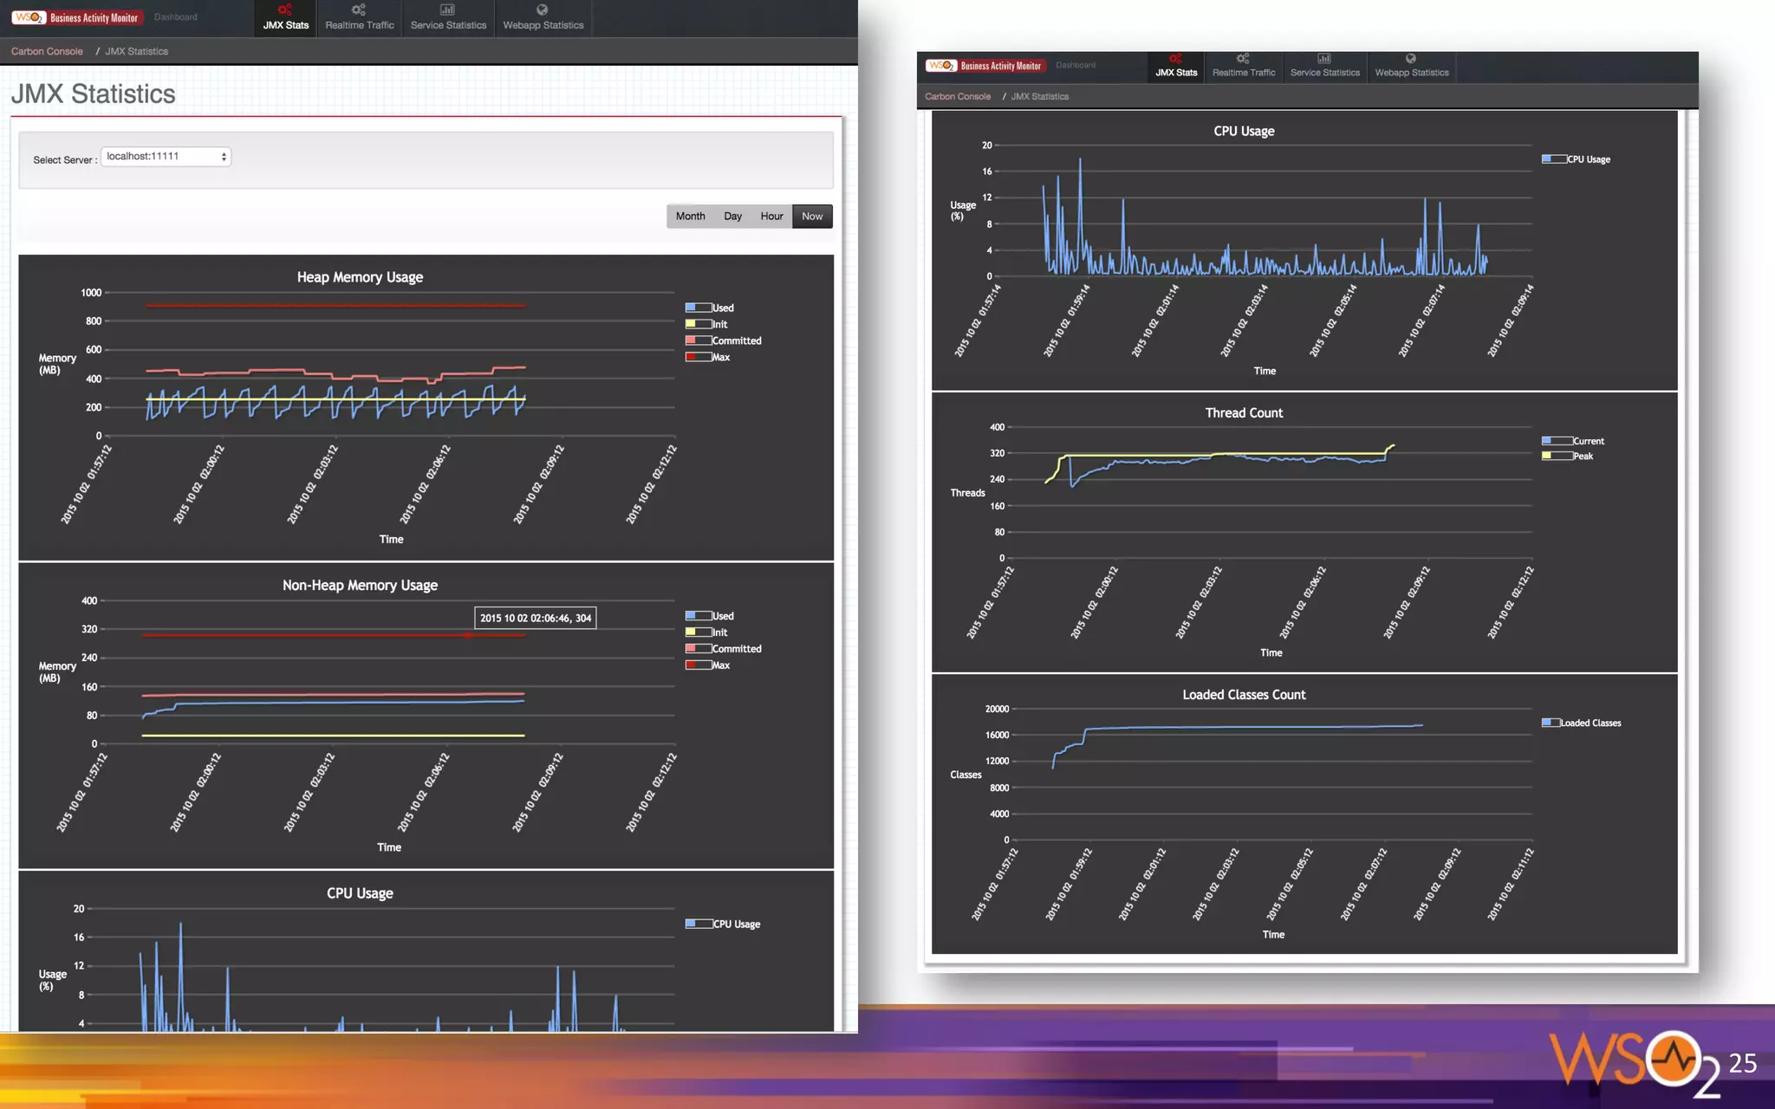Image resolution: width=1775 pixels, height=1109 pixels.
Task: Click the Realtime Traffic icon in the right dashboard
Action: [x=1243, y=59]
